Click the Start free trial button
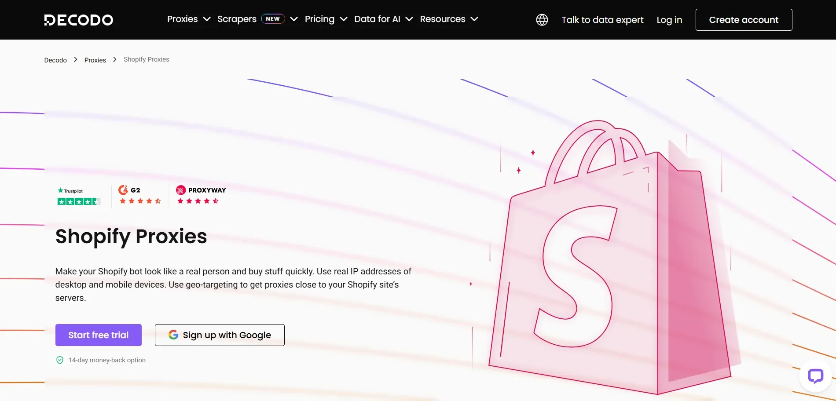Image resolution: width=836 pixels, height=401 pixels. point(99,335)
